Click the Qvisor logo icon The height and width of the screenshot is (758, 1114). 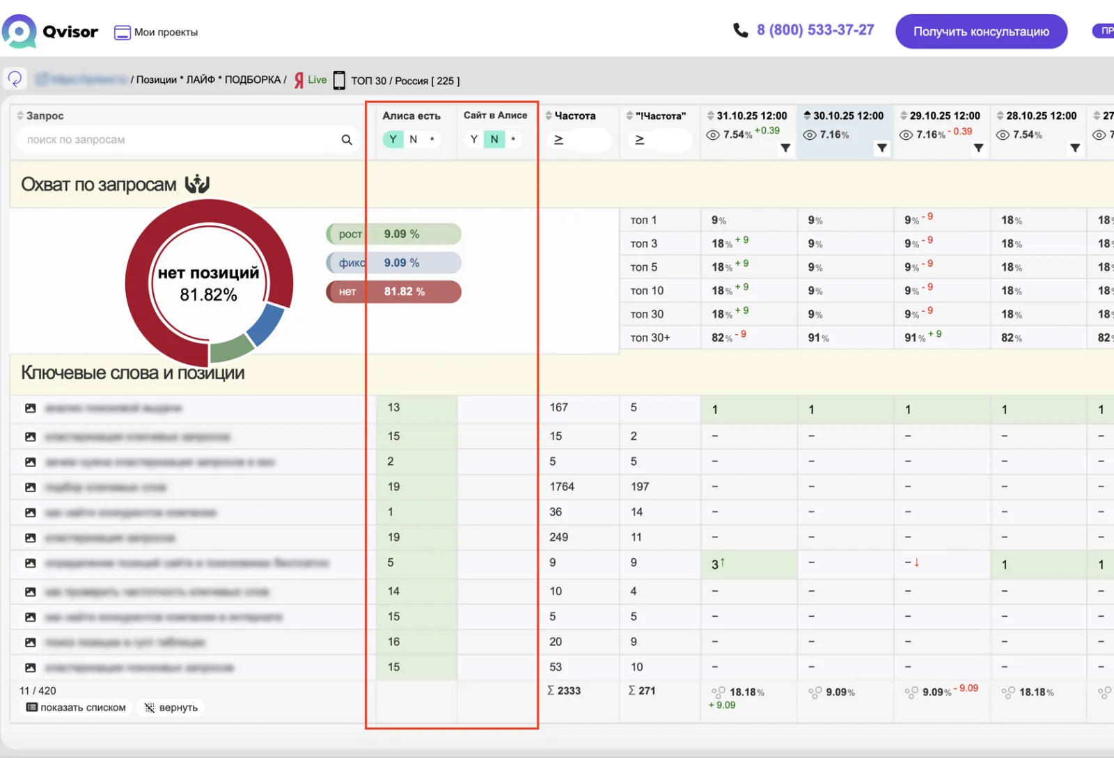tap(19, 31)
